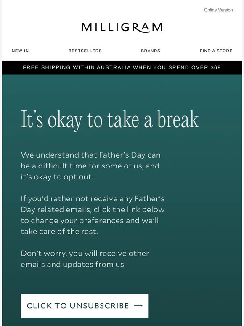Open the Bestsellers menu item
The height and width of the screenshot is (326, 244).
point(85,51)
